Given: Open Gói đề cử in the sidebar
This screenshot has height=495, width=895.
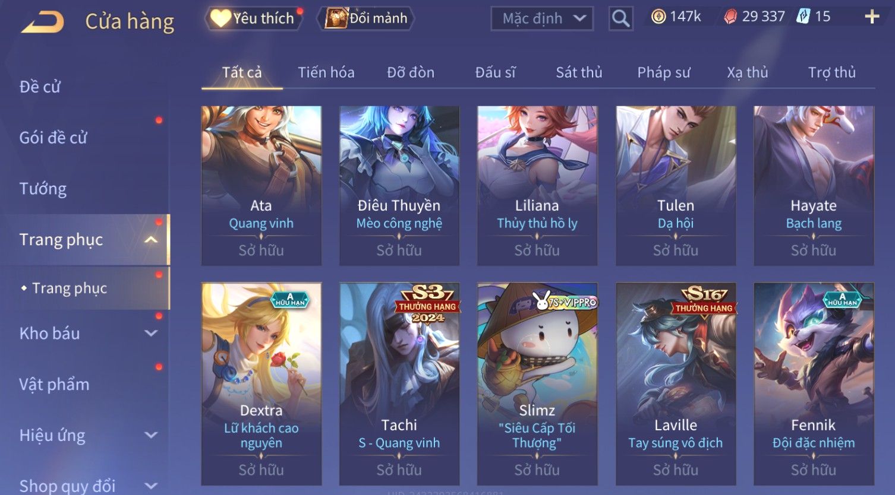Looking at the screenshot, I should tap(53, 138).
